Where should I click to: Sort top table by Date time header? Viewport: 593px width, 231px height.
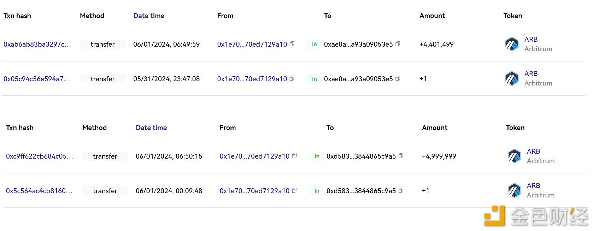tap(149, 16)
